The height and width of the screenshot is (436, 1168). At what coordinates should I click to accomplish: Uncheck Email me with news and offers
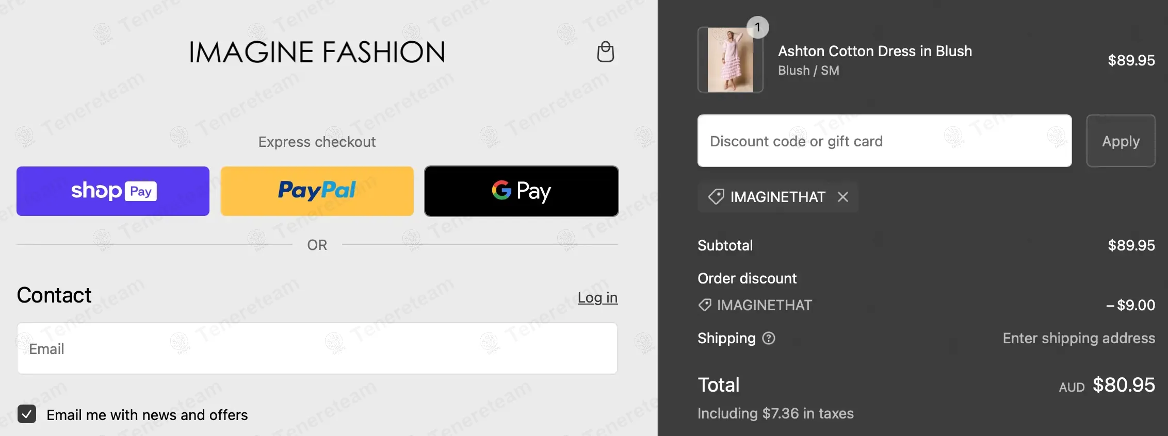click(x=27, y=414)
